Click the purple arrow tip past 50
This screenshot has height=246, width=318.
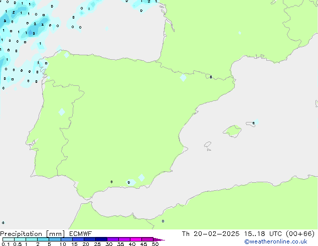(x=159, y=239)
